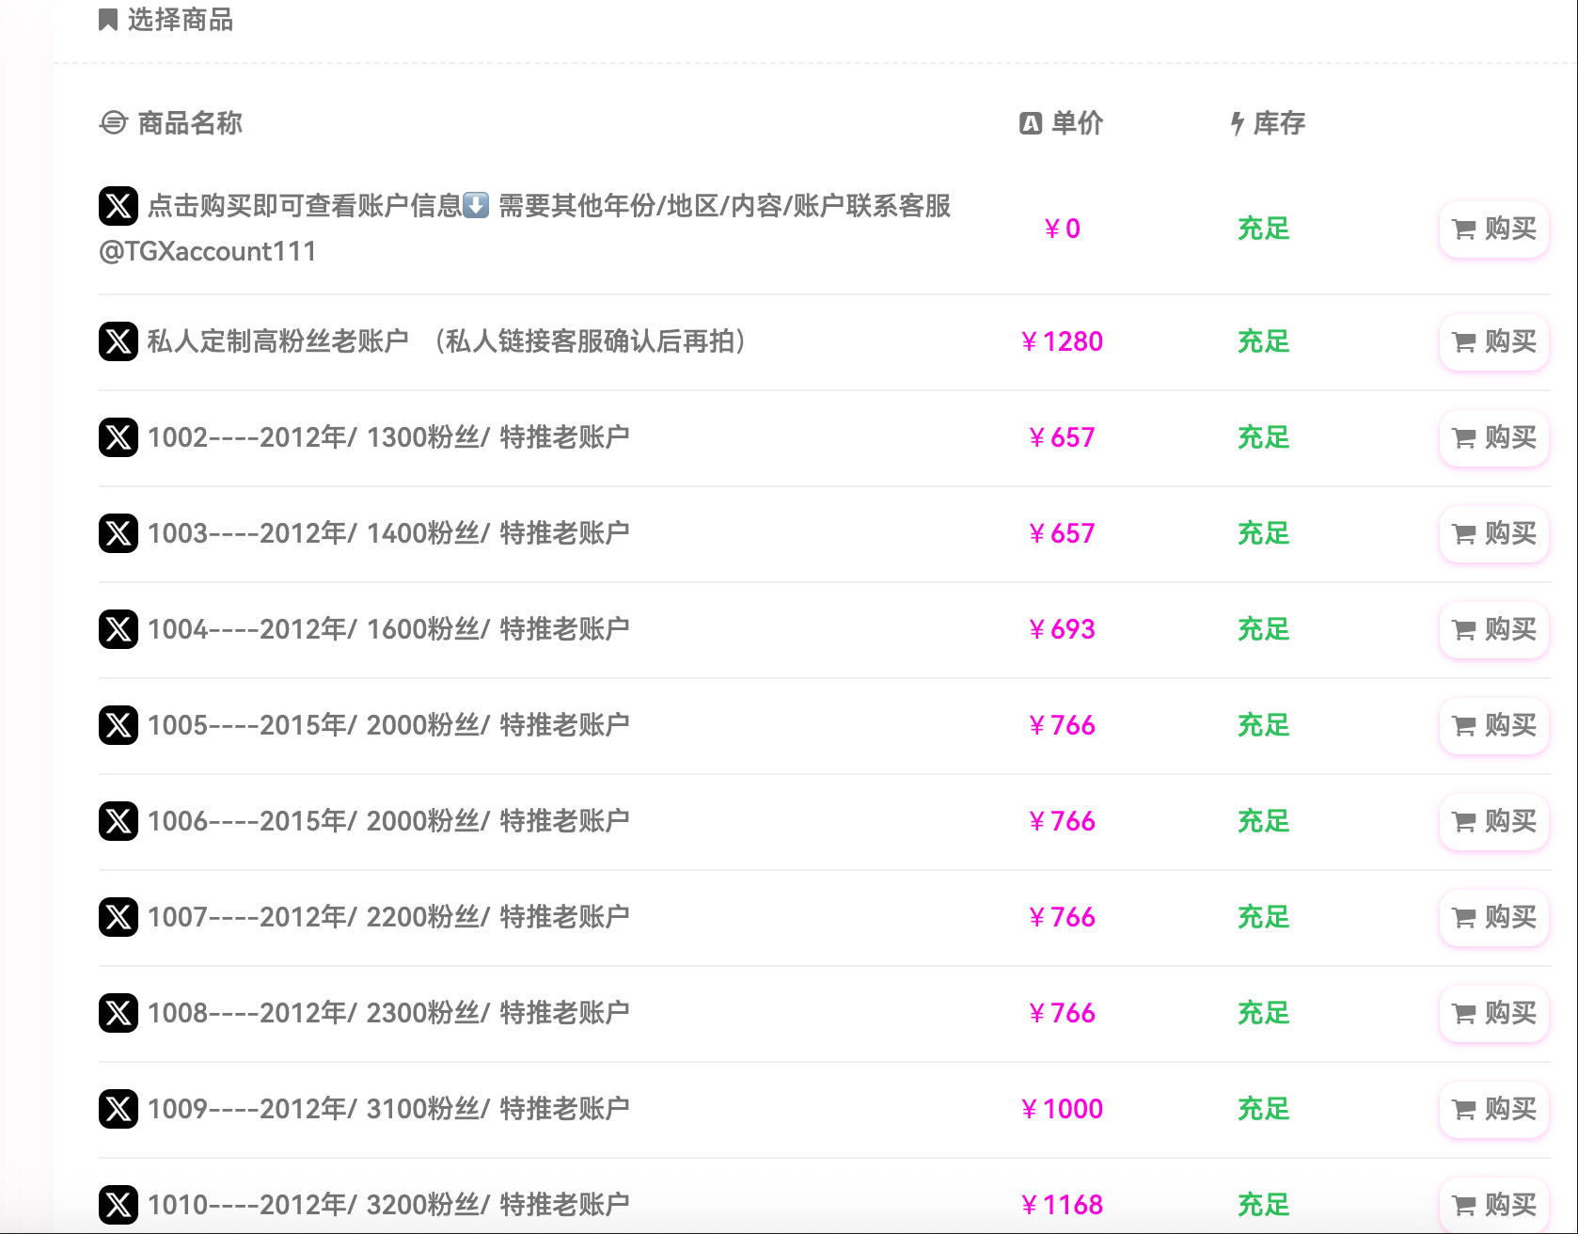Click 购买 for the ¥0 account info item
Image resolution: width=1578 pixels, height=1234 pixels.
pyautogui.click(x=1493, y=229)
